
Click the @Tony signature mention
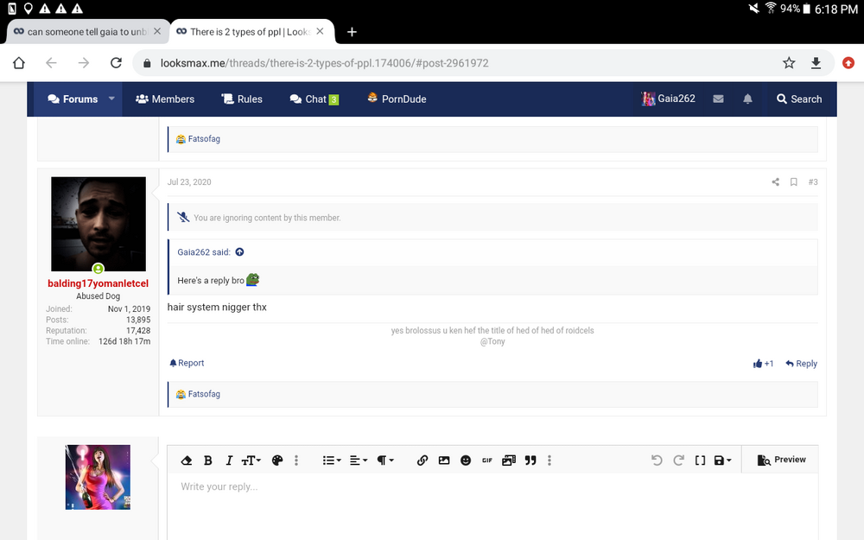pos(492,341)
